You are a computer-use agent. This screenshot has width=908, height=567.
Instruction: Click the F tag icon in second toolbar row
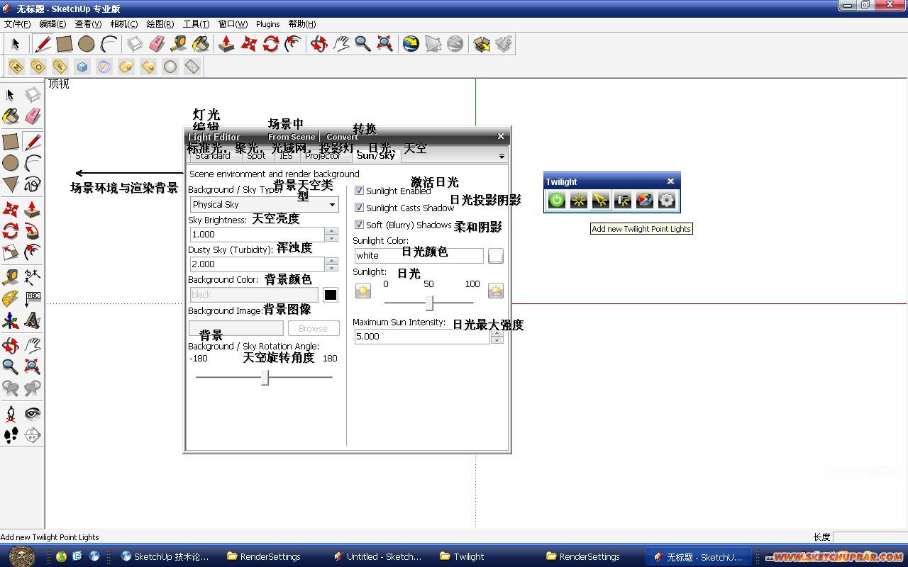click(60, 67)
